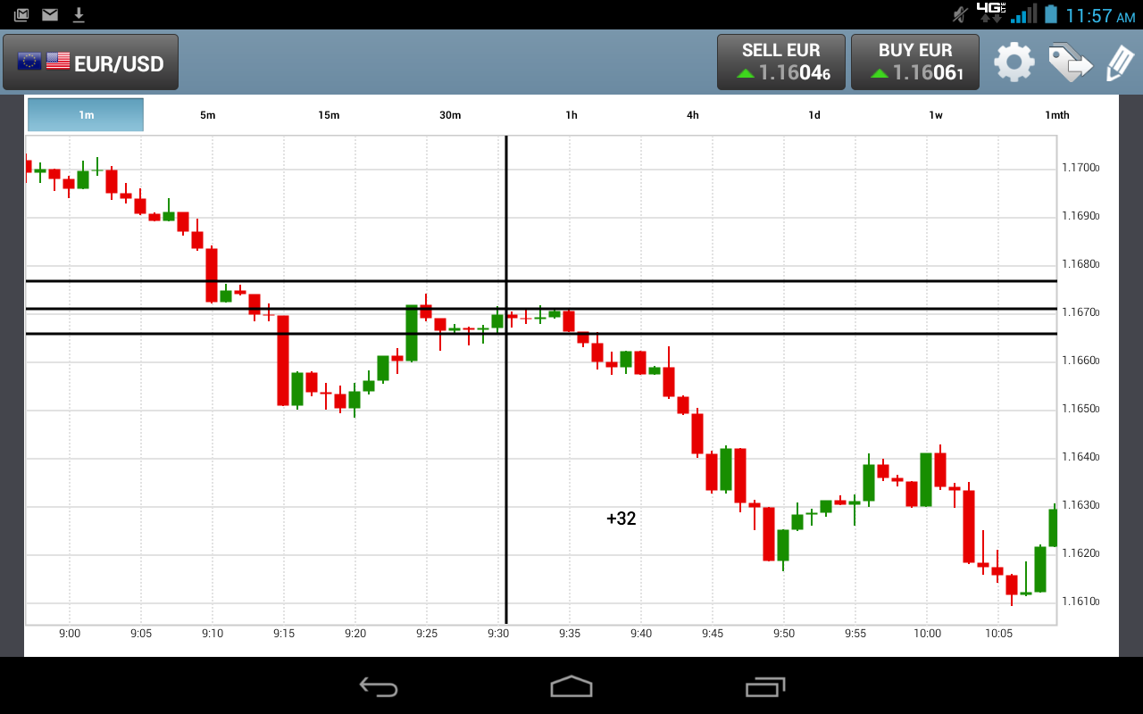The height and width of the screenshot is (714, 1143).
Task: Tap the 9:45 time axis label
Action: pyautogui.click(x=713, y=634)
